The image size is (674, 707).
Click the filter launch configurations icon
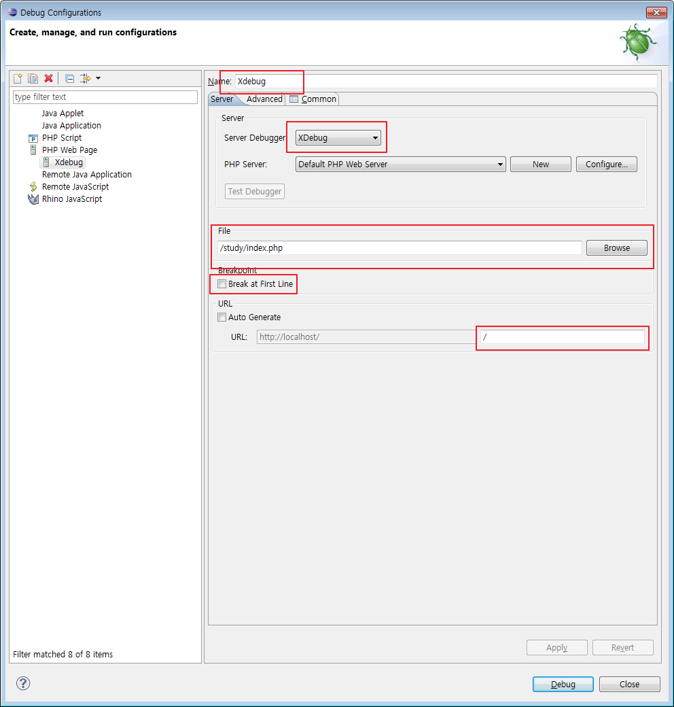85,79
